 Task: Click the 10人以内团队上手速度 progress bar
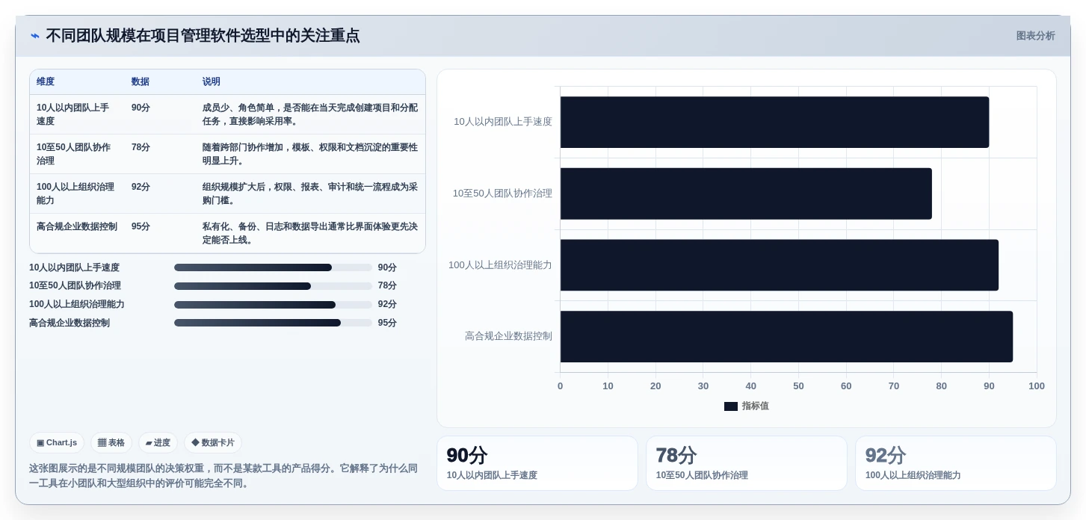(273, 267)
